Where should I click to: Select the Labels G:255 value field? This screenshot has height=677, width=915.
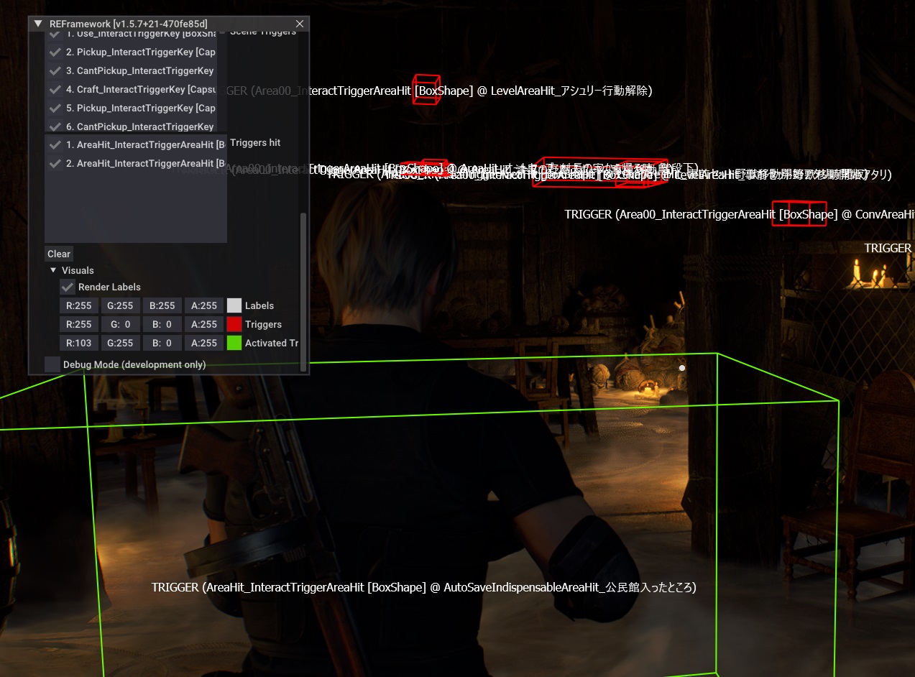click(x=121, y=305)
